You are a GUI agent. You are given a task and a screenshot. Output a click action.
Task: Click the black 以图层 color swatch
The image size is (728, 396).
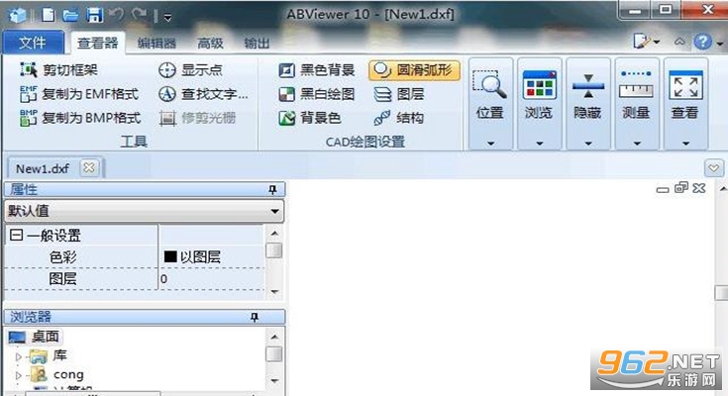[x=170, y=256]
